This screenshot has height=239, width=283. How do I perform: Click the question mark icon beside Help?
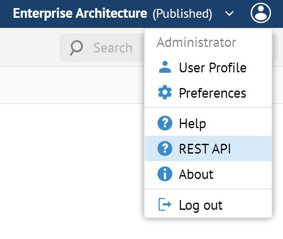coord(164,124)
